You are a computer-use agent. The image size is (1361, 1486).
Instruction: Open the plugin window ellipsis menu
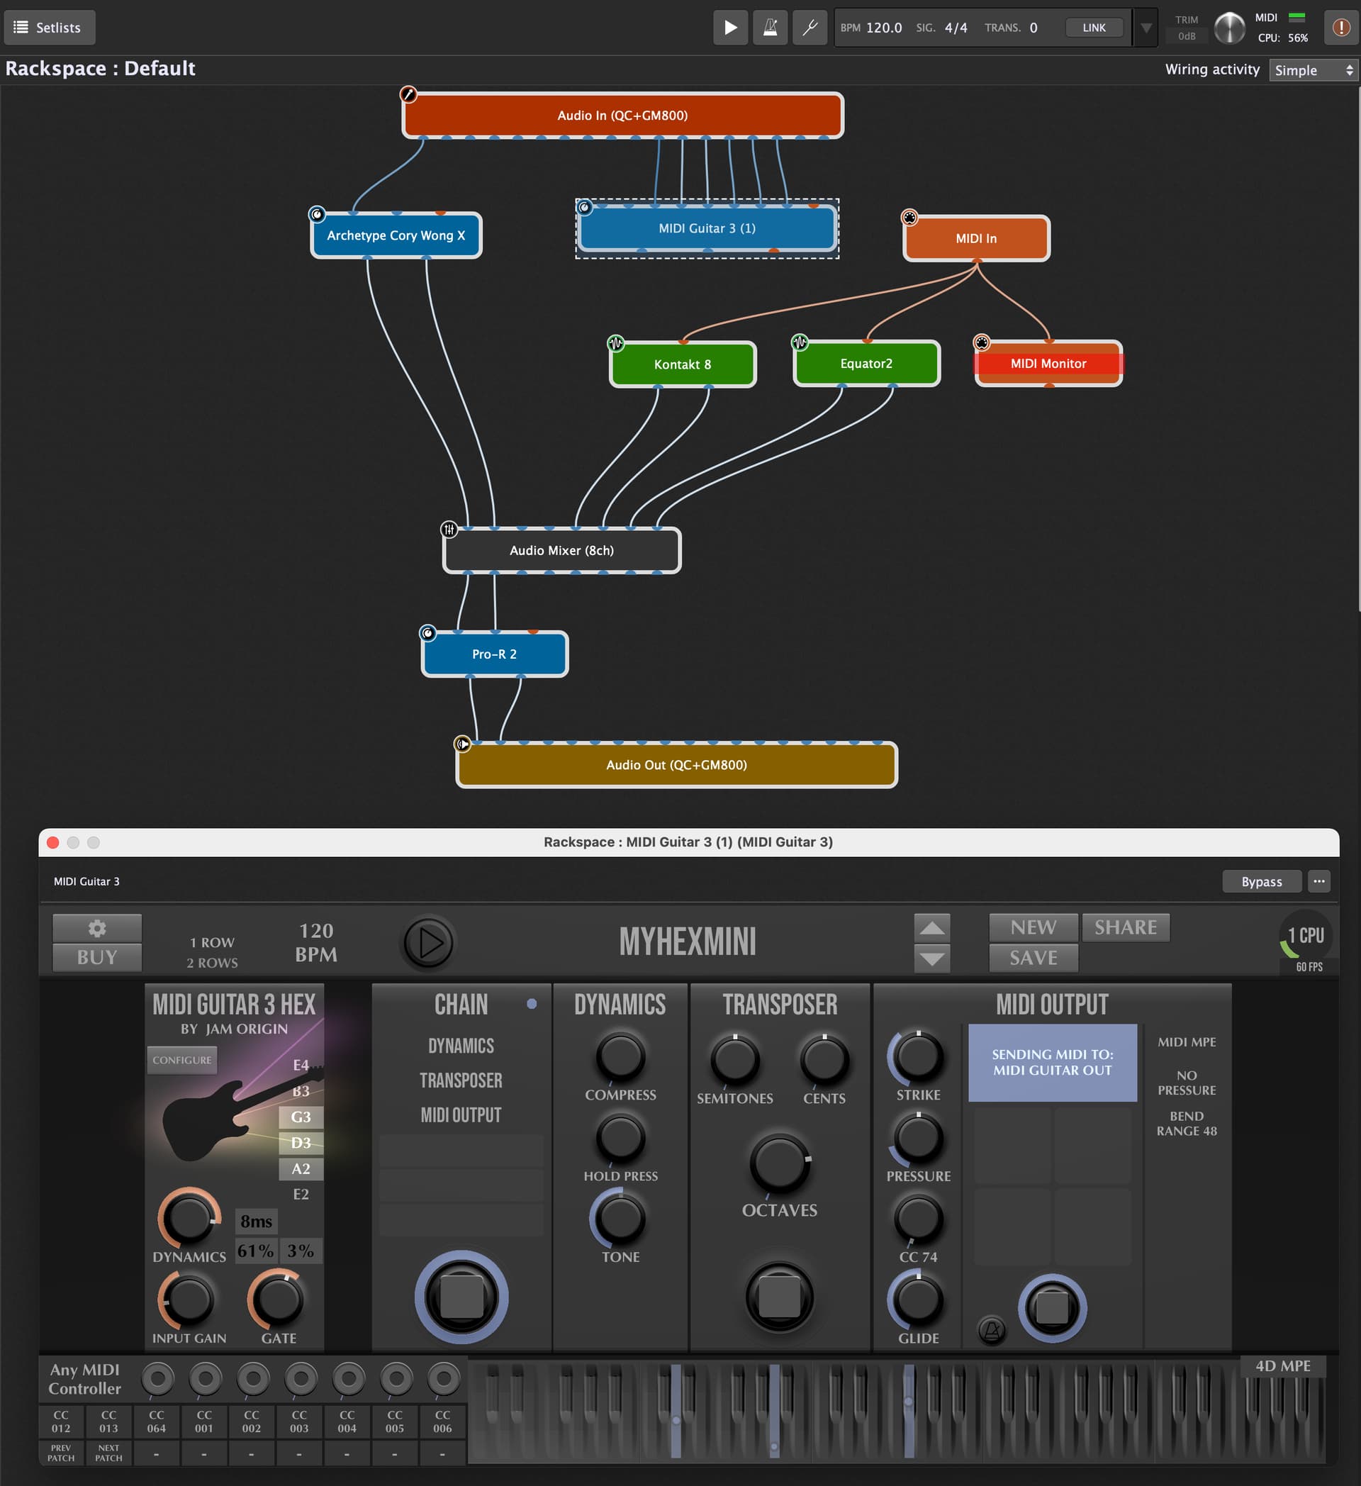1319,881
